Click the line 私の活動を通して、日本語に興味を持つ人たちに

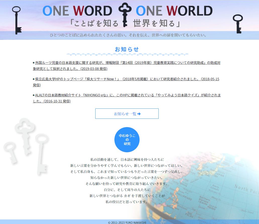127,160
